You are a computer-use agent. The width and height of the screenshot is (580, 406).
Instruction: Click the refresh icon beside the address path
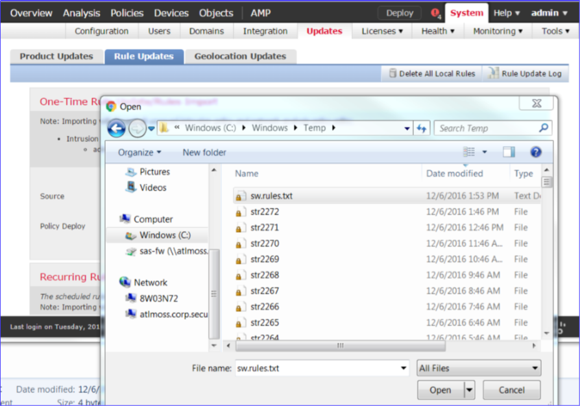(422, 128)
